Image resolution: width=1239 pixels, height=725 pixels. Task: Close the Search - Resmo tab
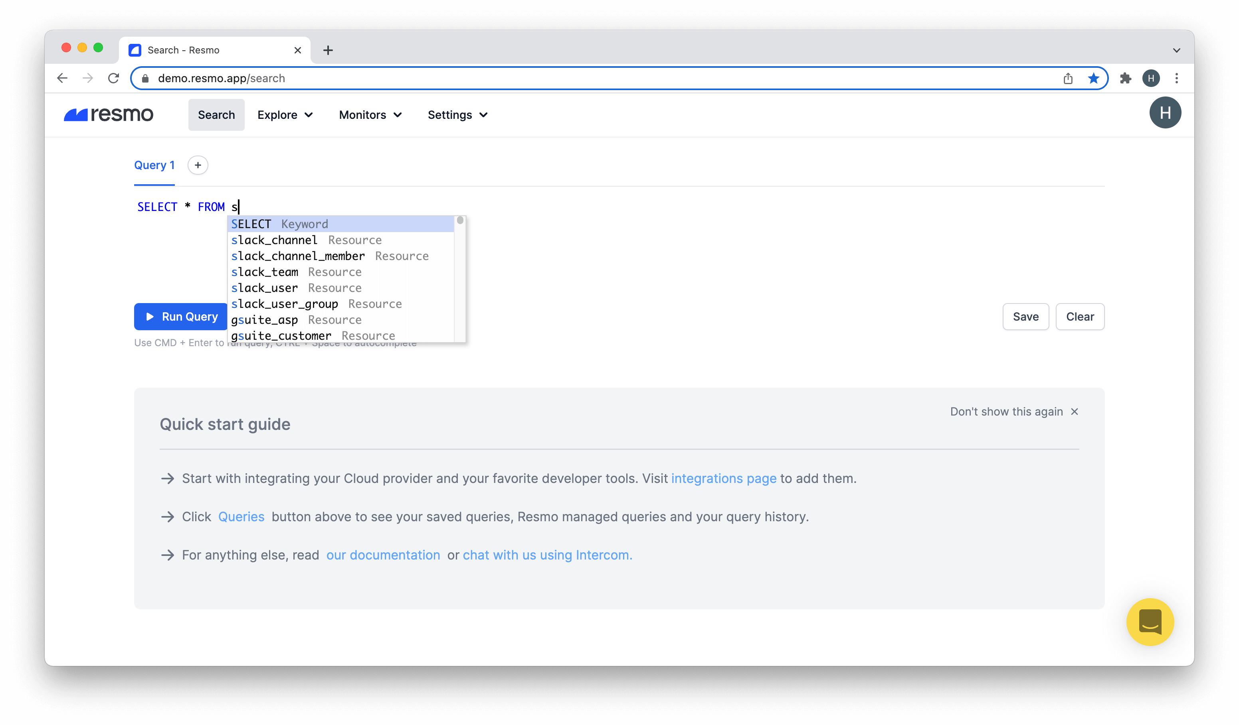pos(297,50)
